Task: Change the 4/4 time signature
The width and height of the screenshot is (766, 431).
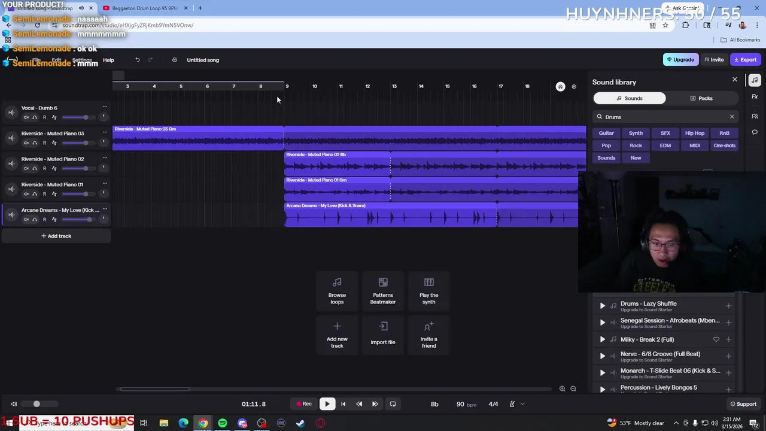Action: click(x=493, y=404)
